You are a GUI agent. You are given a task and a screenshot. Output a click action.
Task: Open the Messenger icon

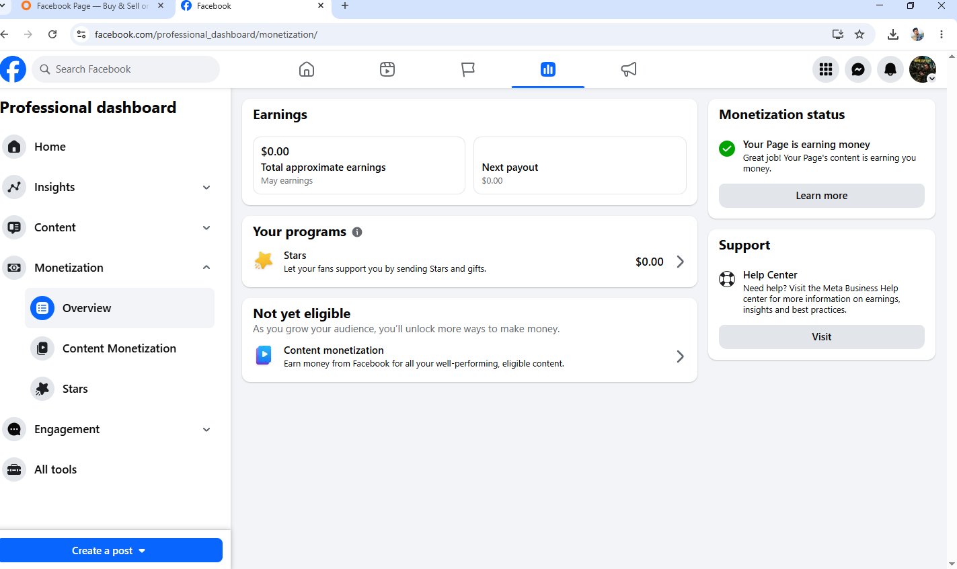pos(858,69)
